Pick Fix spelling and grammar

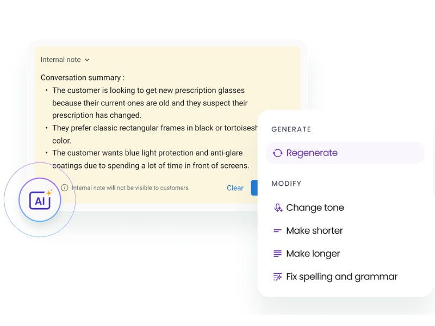click(x=341, y=277)
